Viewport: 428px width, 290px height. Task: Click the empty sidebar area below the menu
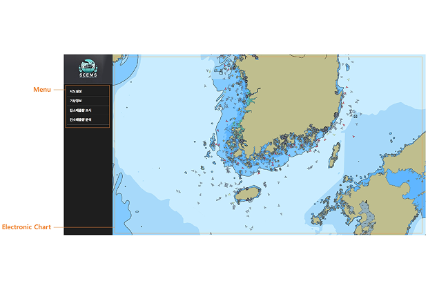point(88,180)
